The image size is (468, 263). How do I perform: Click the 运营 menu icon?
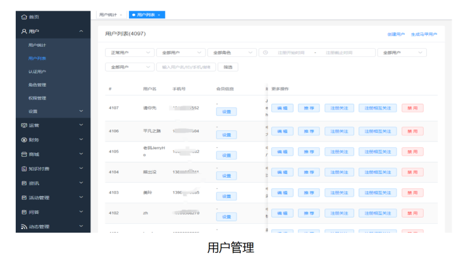coord(24,125)
